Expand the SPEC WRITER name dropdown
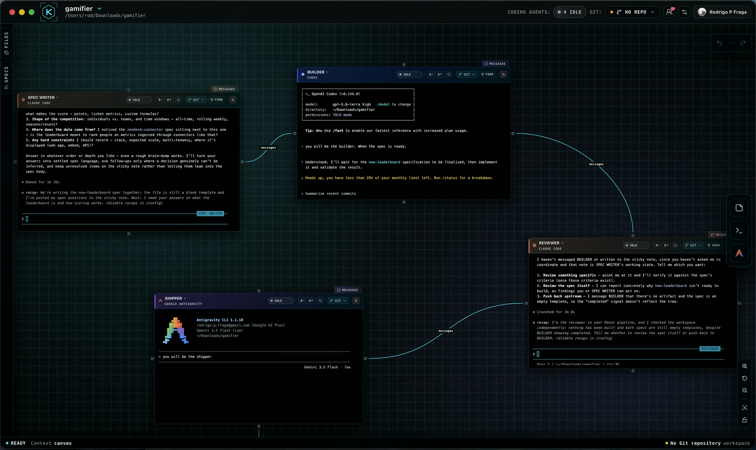Screen dimensions: 756x450 pyautogui.click(x=57, y=98)
